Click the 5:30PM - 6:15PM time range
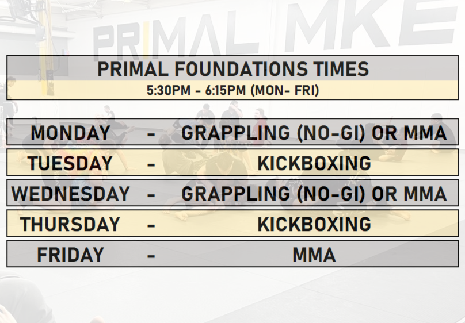 coord(195,91)
